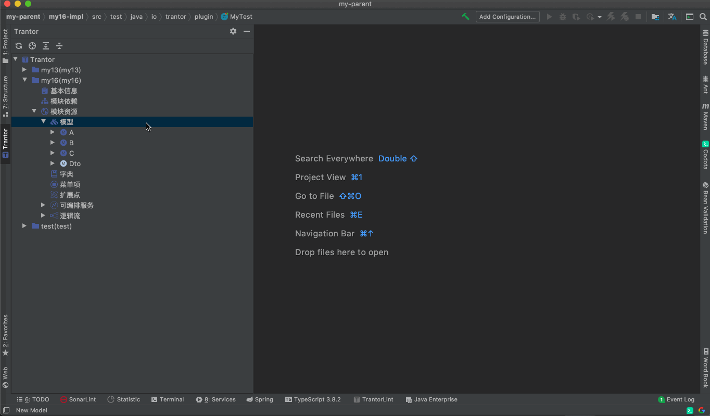Expand the test(test) module arrow
Viewport: 710px width, 416px height.
tap(24, 226)
